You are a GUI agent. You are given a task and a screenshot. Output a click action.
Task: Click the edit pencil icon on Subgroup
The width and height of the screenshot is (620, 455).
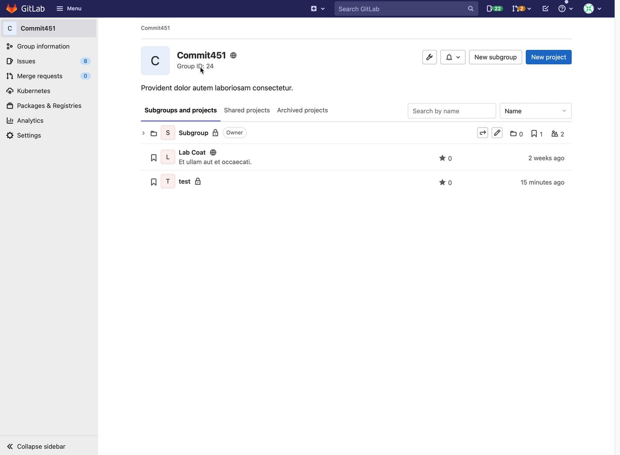(497, 133)
